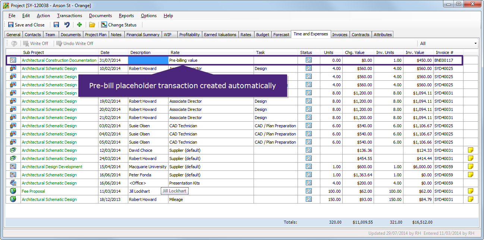Click the Jill Lockhart name button
484x240 pixels.
175,191
